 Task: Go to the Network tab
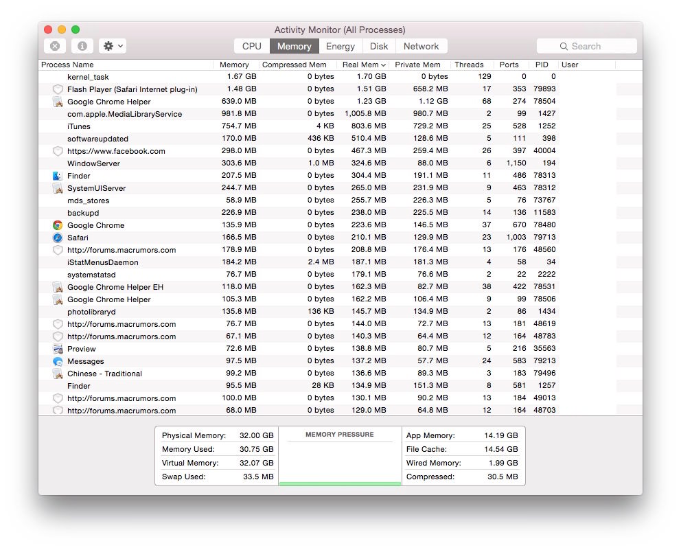click(x=422, y=46)
